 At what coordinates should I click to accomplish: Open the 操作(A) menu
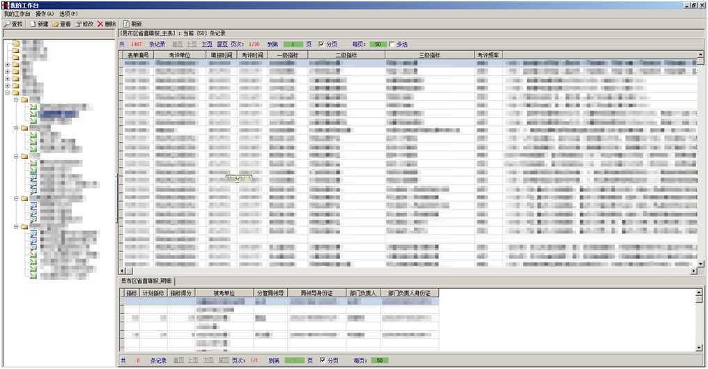45,14
